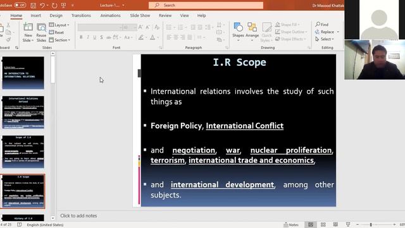Expand the Select dropdown in Editing

[x=325, y=39]
